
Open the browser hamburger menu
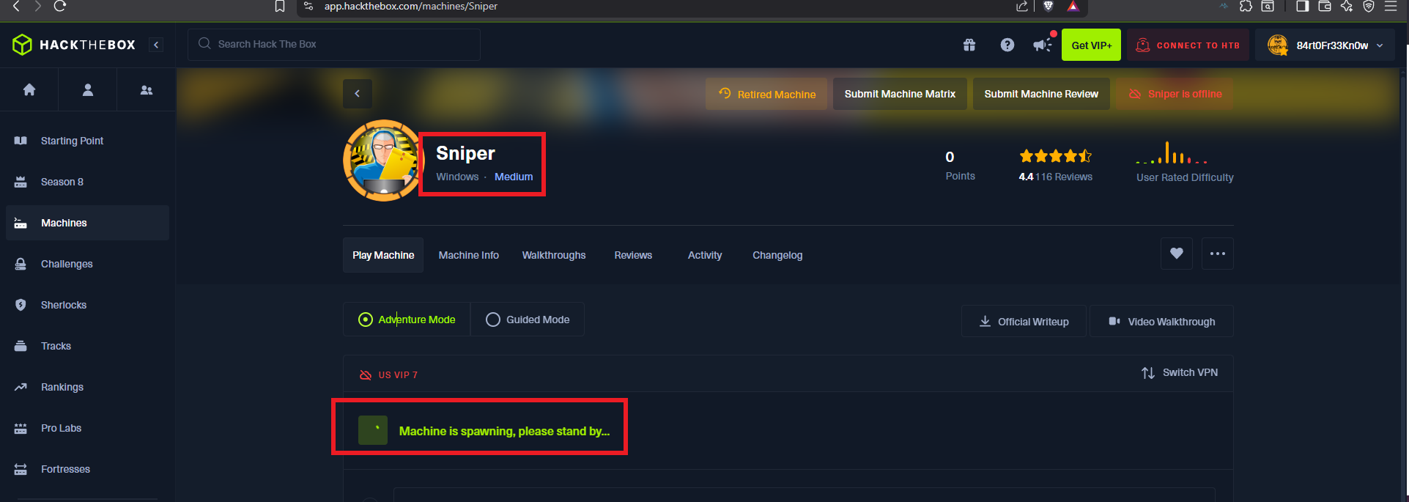click(1391, 6)
